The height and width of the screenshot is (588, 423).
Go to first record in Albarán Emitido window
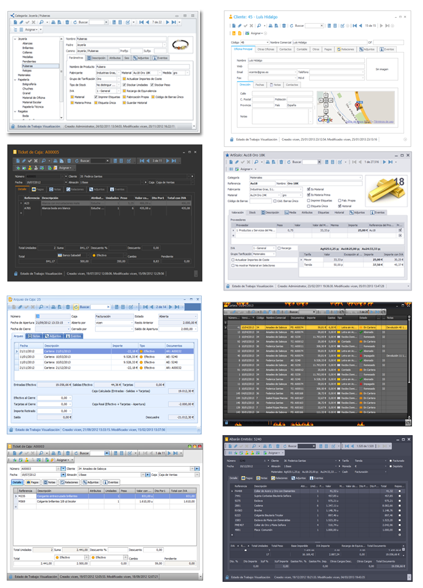pyautogui.click(x=347, y=446)
